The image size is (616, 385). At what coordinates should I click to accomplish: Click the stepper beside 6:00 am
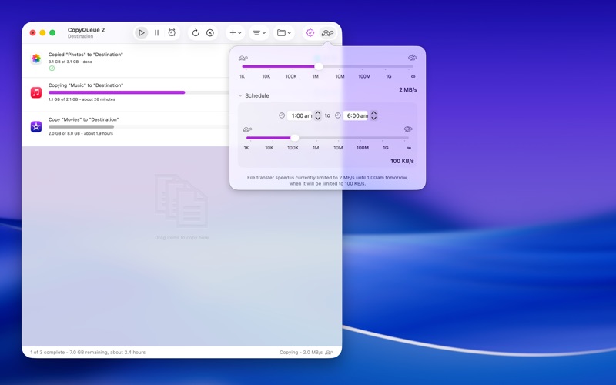click(374, 115)
